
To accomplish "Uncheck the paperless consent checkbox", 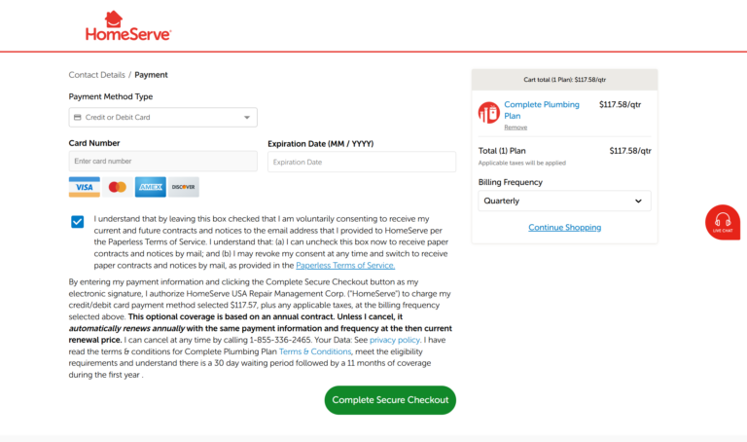I will point(78,222).
